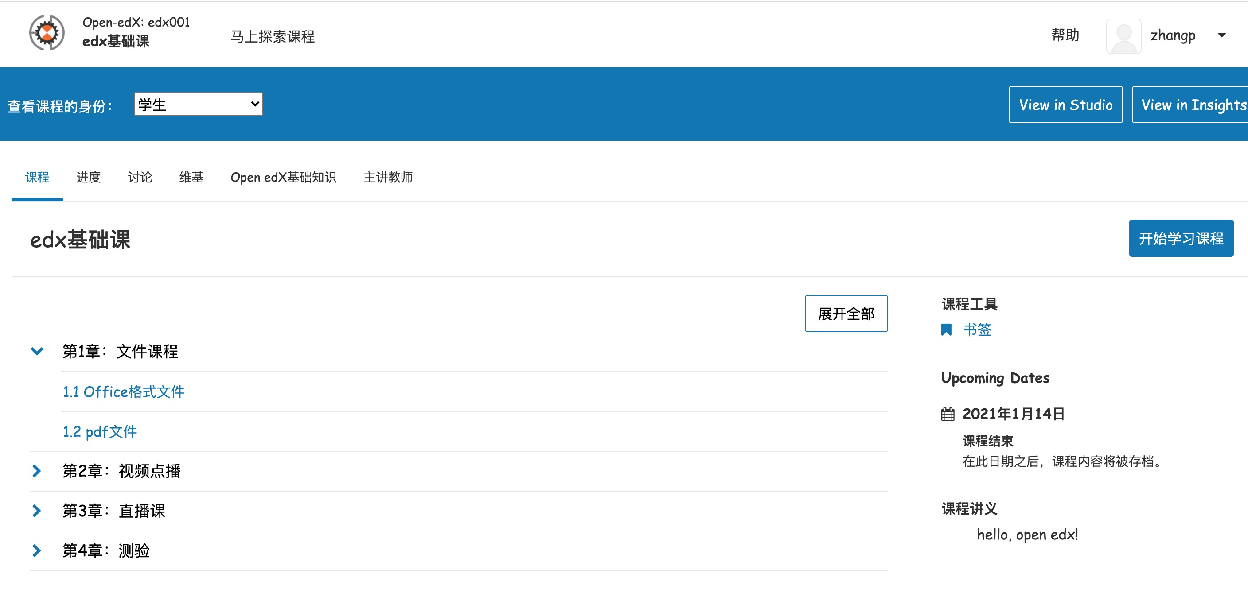The image size is (1248, 589).
Task: Click the 课程工具 heading
Action: [969, 304]
